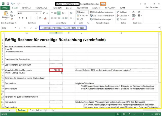Click Format in the Zellen group
Viewport: 162px width, 117px height.
coord(122,19)
